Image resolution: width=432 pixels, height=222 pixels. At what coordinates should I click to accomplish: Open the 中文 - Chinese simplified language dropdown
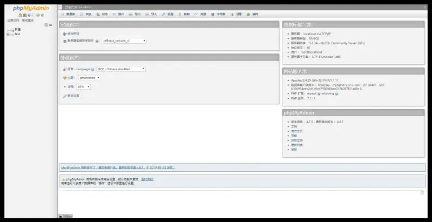point(121,69)
